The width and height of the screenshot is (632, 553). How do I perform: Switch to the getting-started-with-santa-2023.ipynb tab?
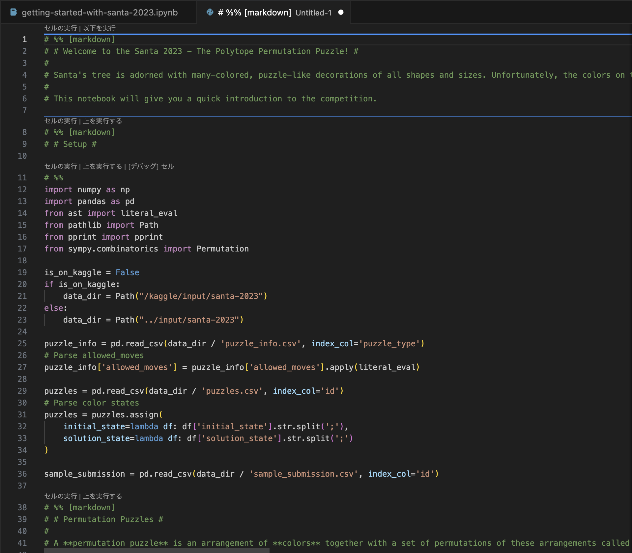coord(99,12)
